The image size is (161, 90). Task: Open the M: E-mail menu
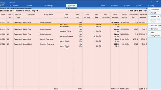tap(127, 5)
